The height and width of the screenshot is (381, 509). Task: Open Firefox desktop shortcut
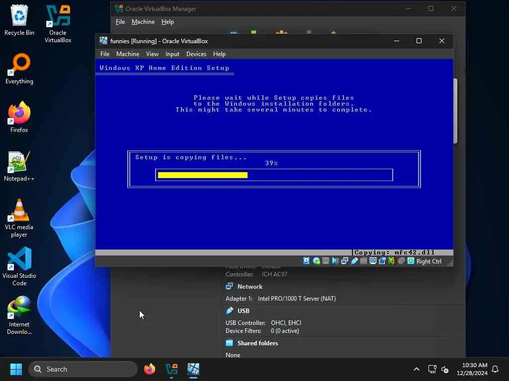pos(19,117)
